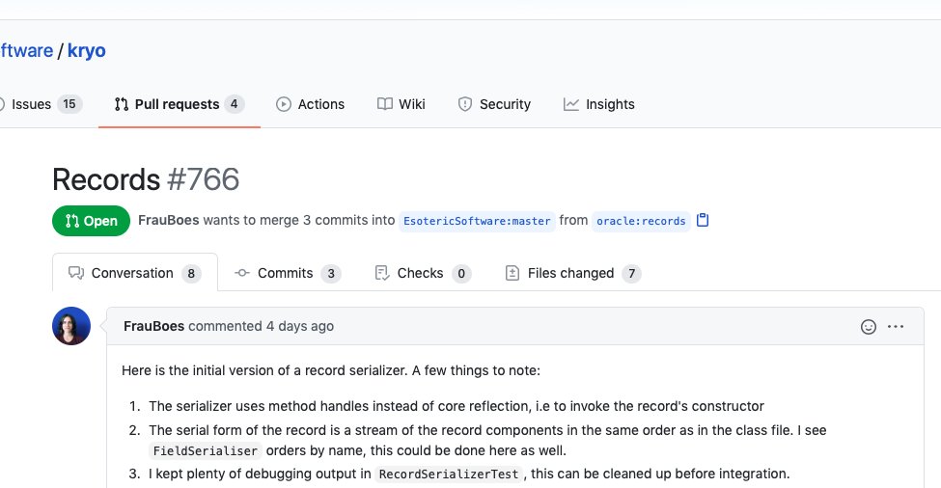Select the Checks tab
This screenshot has width=941, height=488.
[423, 273]
